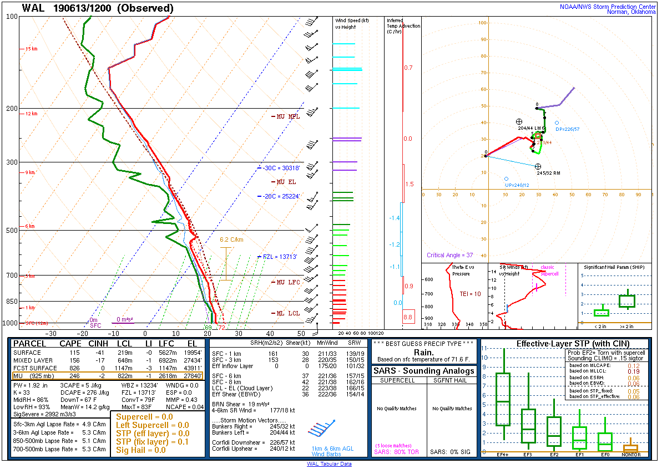The image size is (662, 469).
Task: Click 'MMP = 0.43' value
Action: coord(181,400)
